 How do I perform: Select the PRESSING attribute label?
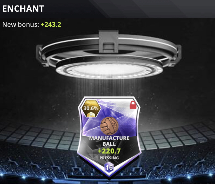(109, 158)
